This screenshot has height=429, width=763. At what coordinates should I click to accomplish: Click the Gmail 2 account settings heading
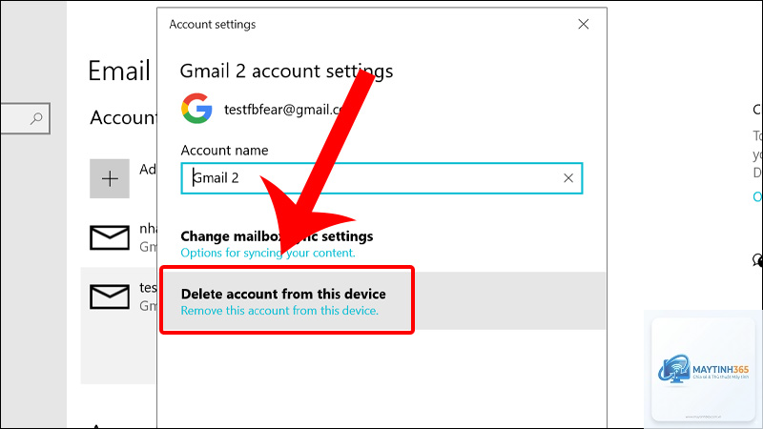point(286,71)
